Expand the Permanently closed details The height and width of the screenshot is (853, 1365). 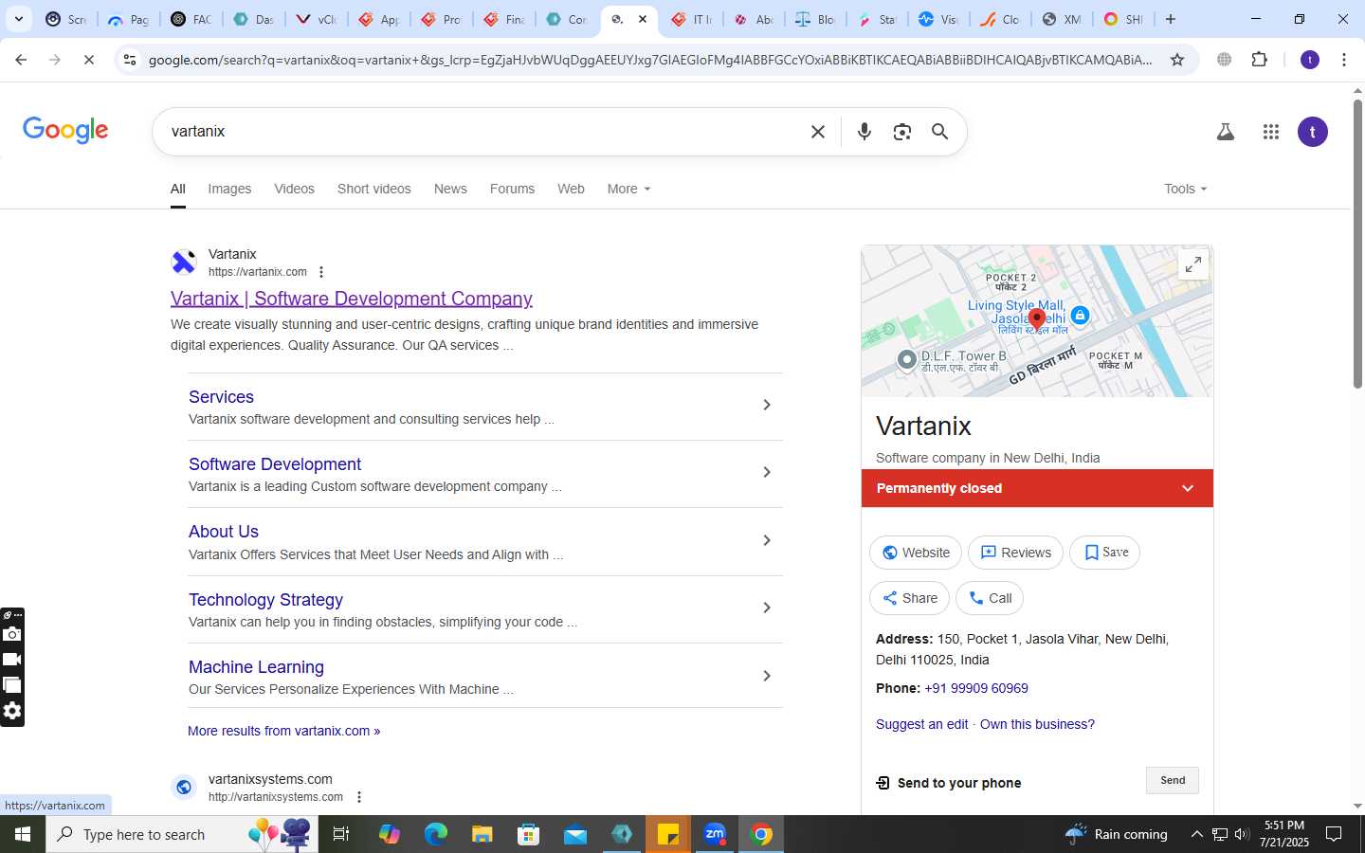[x=1187, y=488]
